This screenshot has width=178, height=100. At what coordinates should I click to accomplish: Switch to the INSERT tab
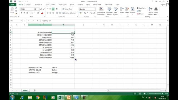[29, 5]
